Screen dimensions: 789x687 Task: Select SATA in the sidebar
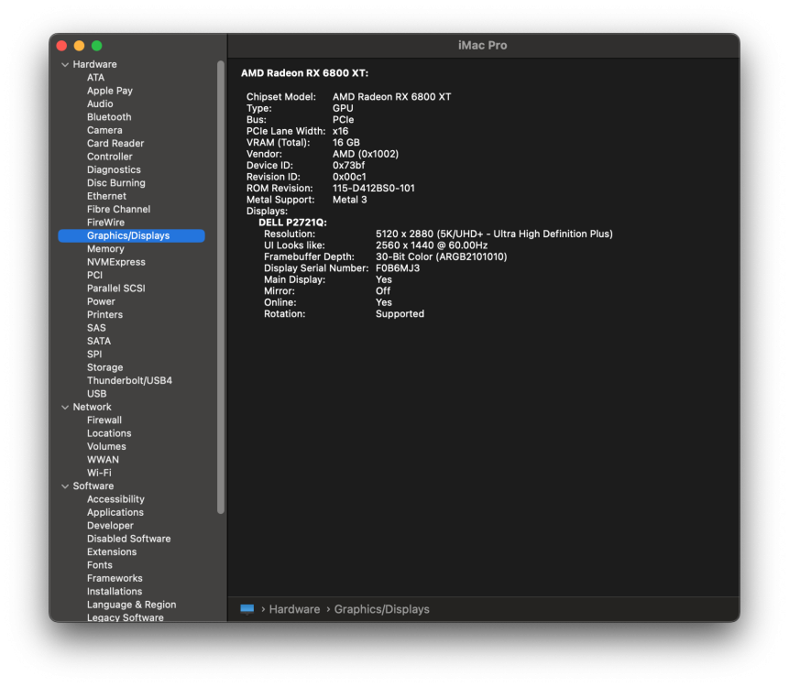(x=99, y=341)
